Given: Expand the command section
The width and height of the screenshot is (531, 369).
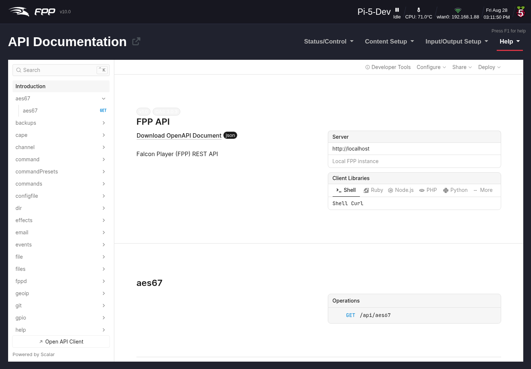Looking at the screenshot, I should tap(61, 159).
